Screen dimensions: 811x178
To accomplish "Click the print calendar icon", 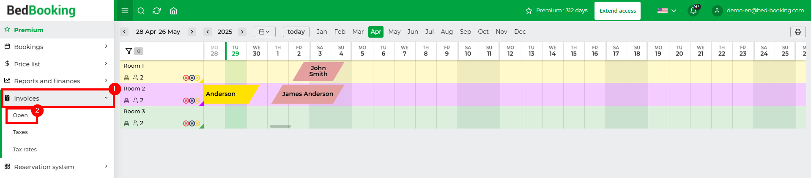I will (x=798, y=32).
